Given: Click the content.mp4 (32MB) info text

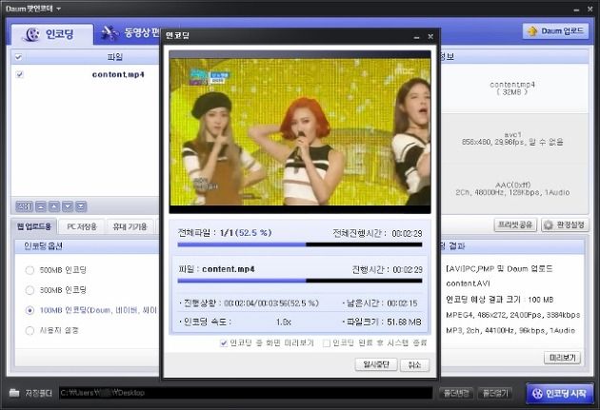Looking at the screenshot, I should coord(512,88).
